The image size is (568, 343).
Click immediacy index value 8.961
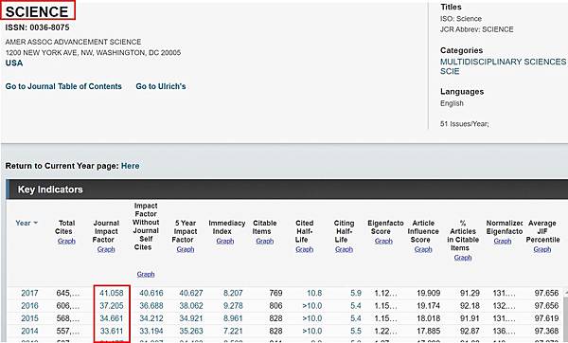tap(233, 318)
